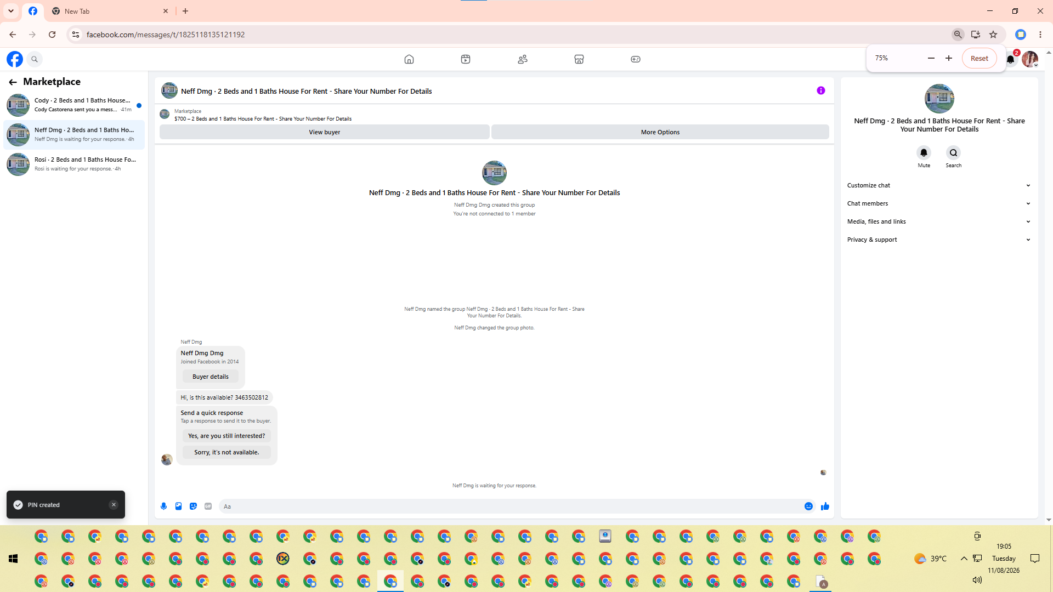Switch to the New Tab browser tab

(110, 11)
